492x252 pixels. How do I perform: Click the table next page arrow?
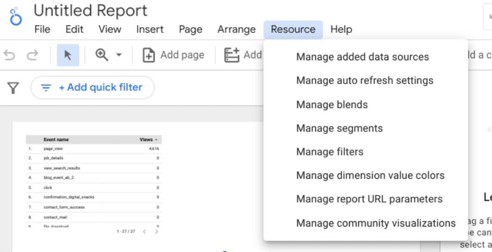(x=156, y=232)
